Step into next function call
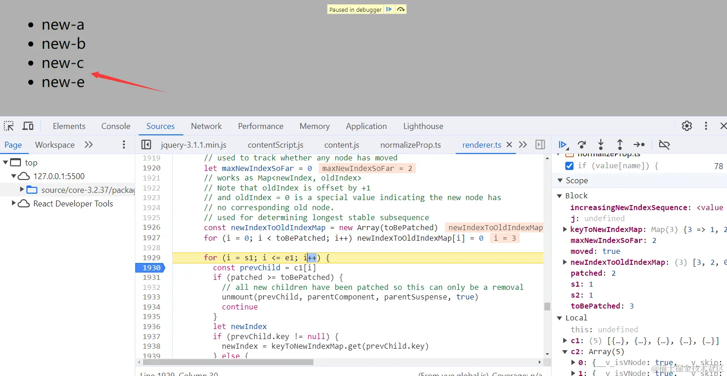This screenshot has width=727, height=376. coord(601,145)
